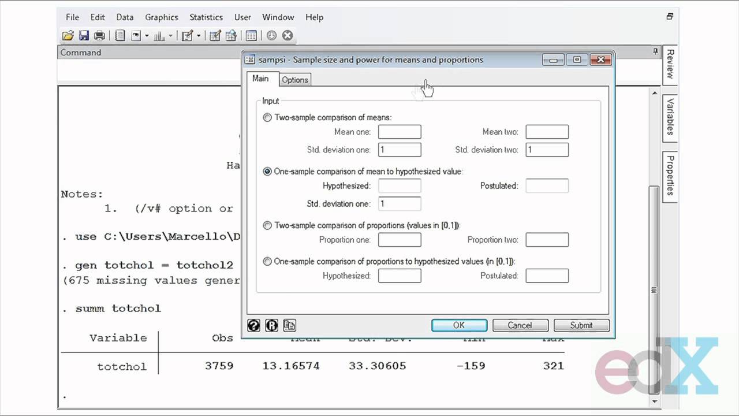Click the Cancel button

[x=520, y=325]
